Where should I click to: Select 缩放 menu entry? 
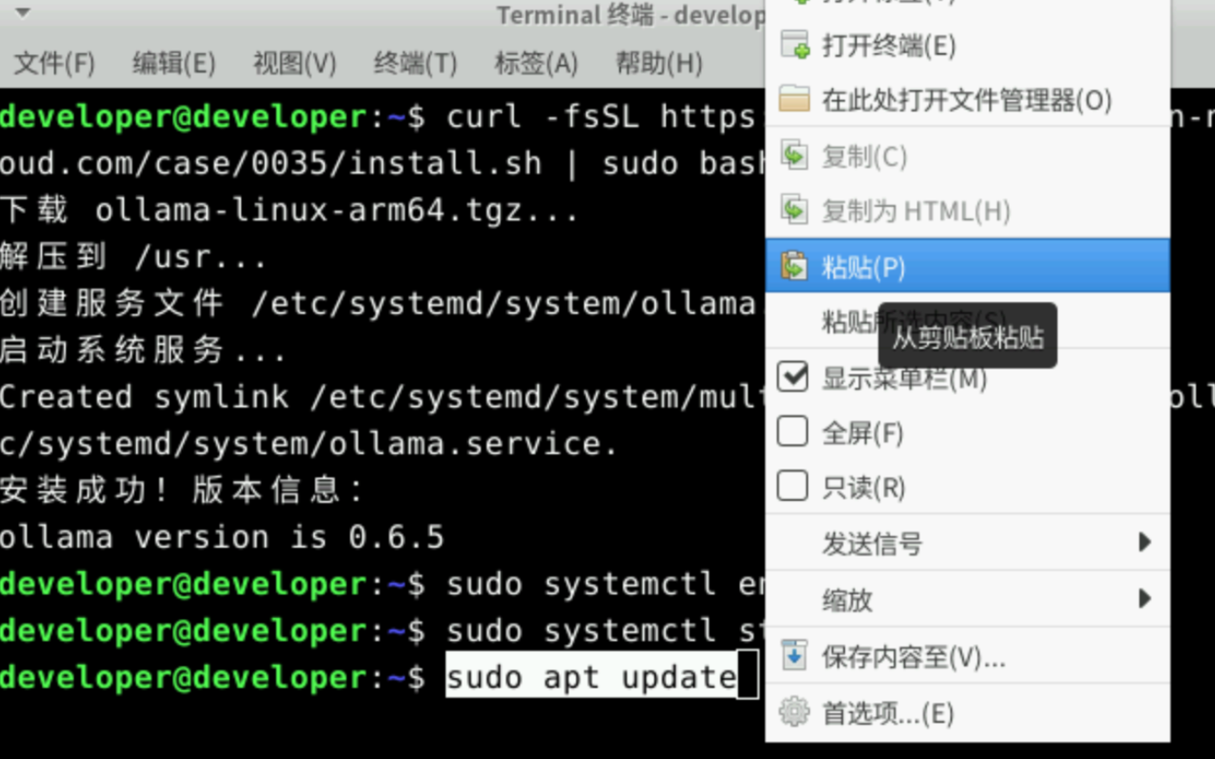[967, 599]
